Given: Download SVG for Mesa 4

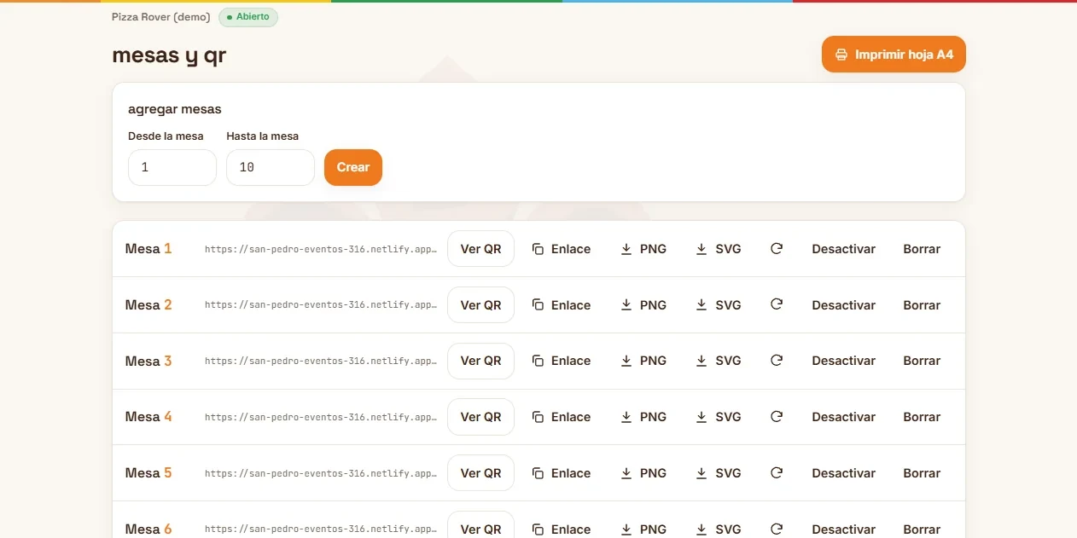Looking at the screenshot, I should 719,417.
